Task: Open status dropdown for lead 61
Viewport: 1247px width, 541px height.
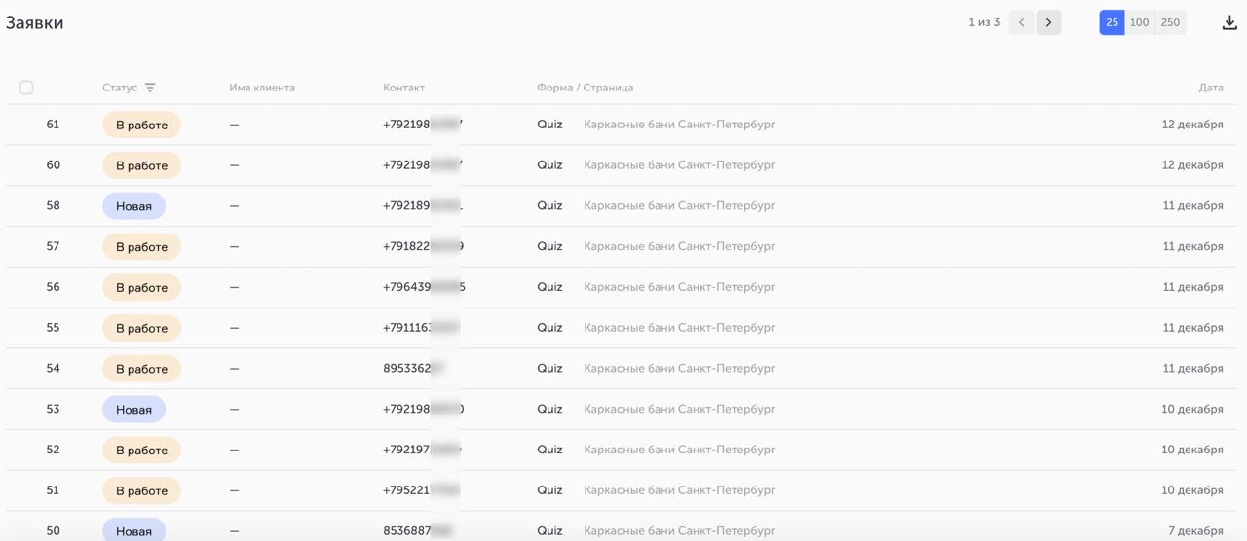Action: [141, 125]
